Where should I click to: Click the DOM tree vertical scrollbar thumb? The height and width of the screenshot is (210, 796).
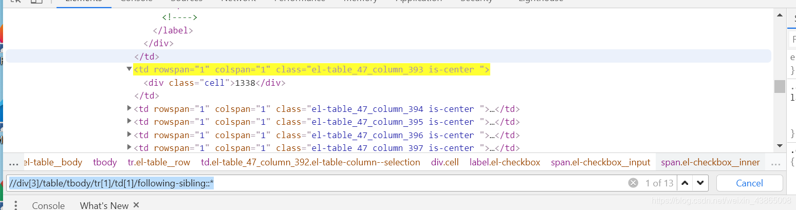click(780, 86)
